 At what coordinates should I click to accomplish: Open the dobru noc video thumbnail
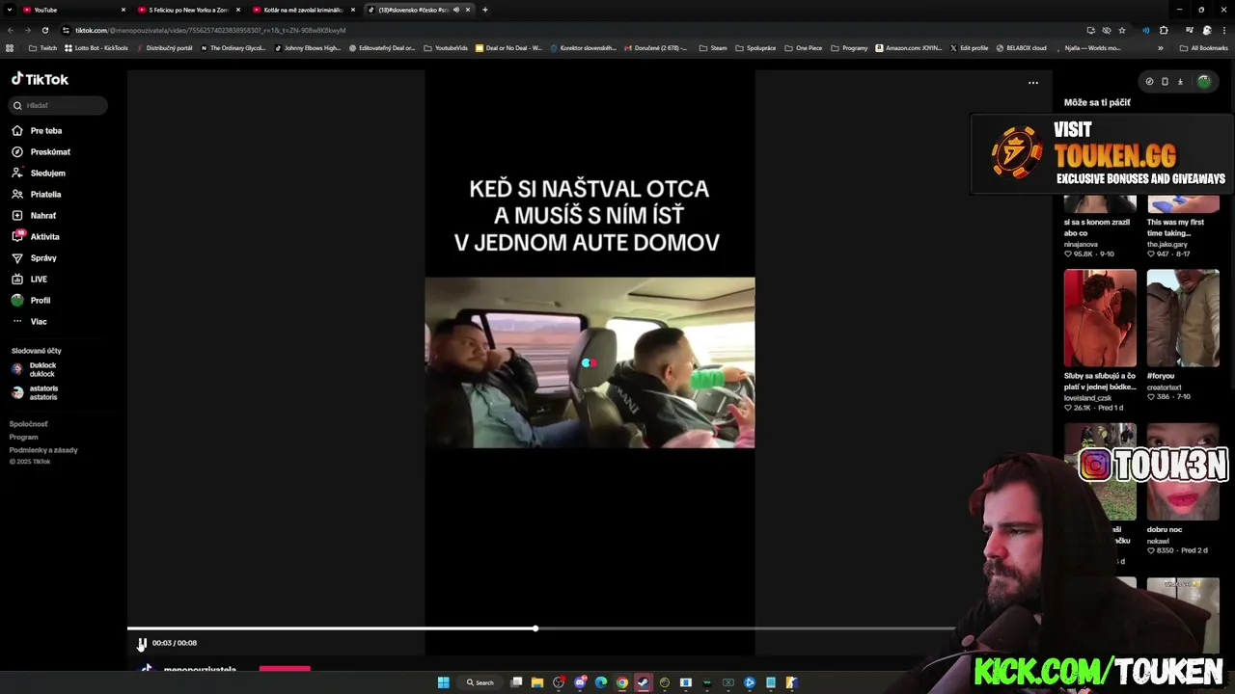[1183, 472]
